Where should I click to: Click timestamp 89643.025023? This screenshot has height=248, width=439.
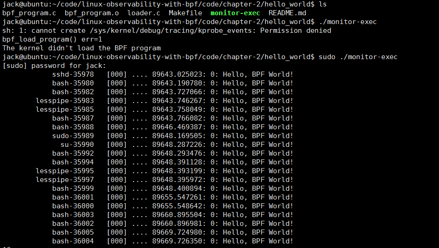click(177, 74)
